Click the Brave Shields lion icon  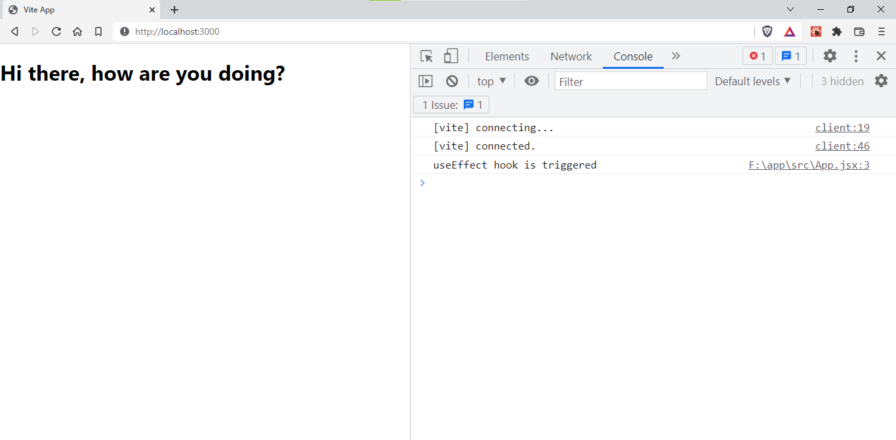pyautogui.click(x=767, y=31)
